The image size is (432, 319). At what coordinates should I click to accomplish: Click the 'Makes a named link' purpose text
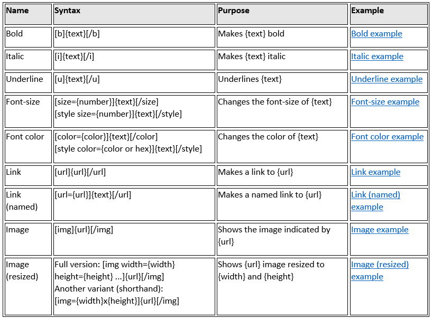(x=270, y=195)
